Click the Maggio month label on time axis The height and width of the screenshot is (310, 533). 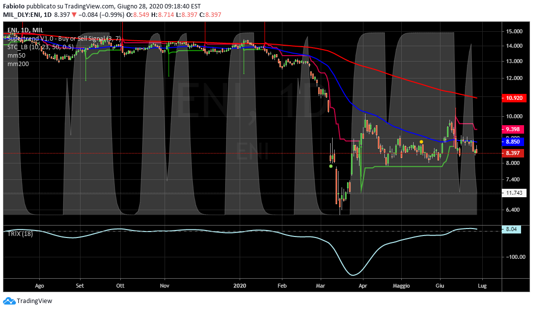click(x=401, y=286)
